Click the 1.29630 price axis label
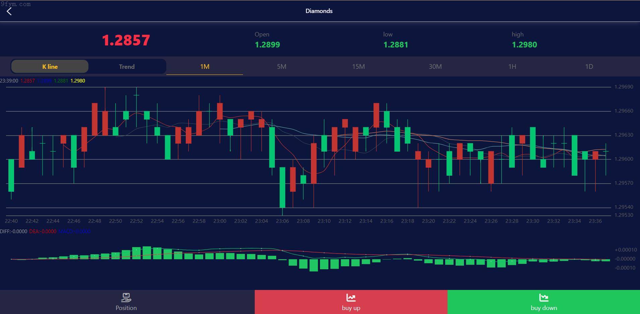 [624, 135]
